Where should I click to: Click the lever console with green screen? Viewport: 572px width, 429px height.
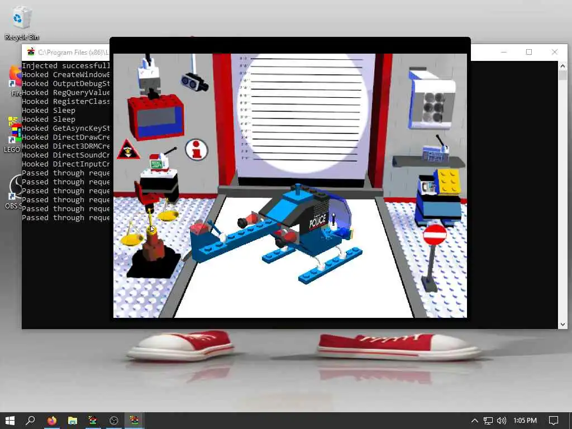coord(159,163)
